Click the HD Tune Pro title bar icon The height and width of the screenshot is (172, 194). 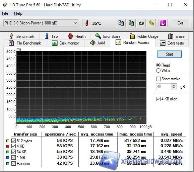[x=5, y=5]
